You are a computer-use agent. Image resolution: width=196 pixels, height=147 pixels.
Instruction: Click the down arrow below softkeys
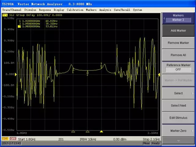(x=178, y=141)
